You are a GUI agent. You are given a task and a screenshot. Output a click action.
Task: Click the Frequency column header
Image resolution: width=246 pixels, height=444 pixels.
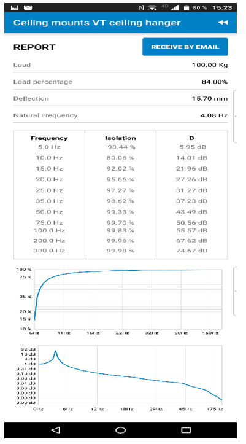point(49,138)
